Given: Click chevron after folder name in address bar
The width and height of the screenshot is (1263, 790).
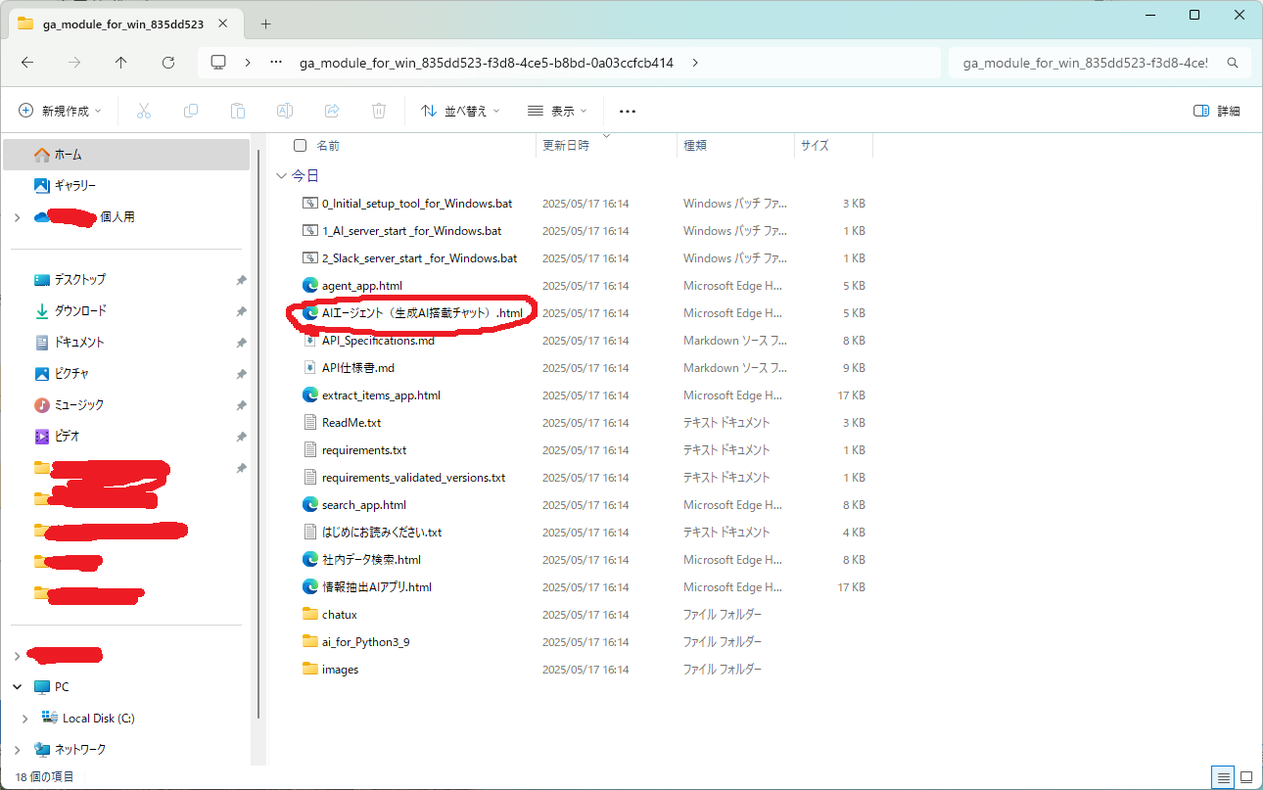Looking at the screenshot, I should pos(695,63).
